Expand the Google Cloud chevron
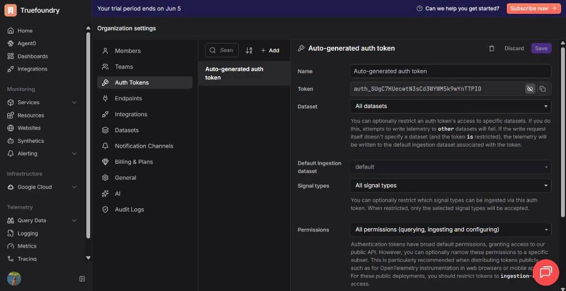Screen dimensions: 566x291 (x=75, y=187)
